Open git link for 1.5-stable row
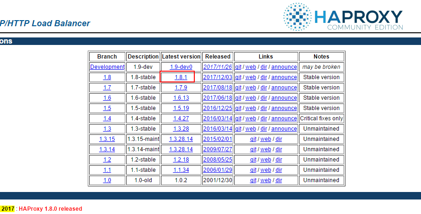 [x=238, y=108]
